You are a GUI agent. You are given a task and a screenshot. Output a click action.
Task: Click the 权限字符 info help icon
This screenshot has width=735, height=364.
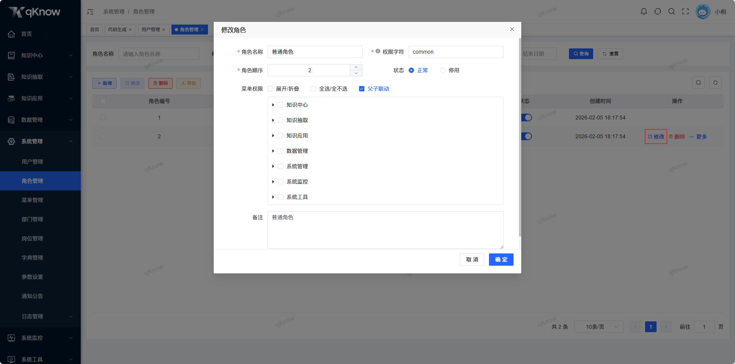click(378, 51)
